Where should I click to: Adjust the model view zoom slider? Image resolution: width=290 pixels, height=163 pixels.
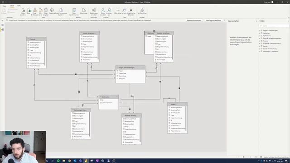click(x=243, y=157)
